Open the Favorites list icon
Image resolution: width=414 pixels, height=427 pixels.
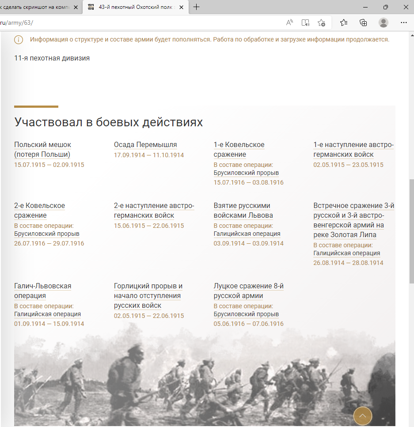click(x=344, y=23)
